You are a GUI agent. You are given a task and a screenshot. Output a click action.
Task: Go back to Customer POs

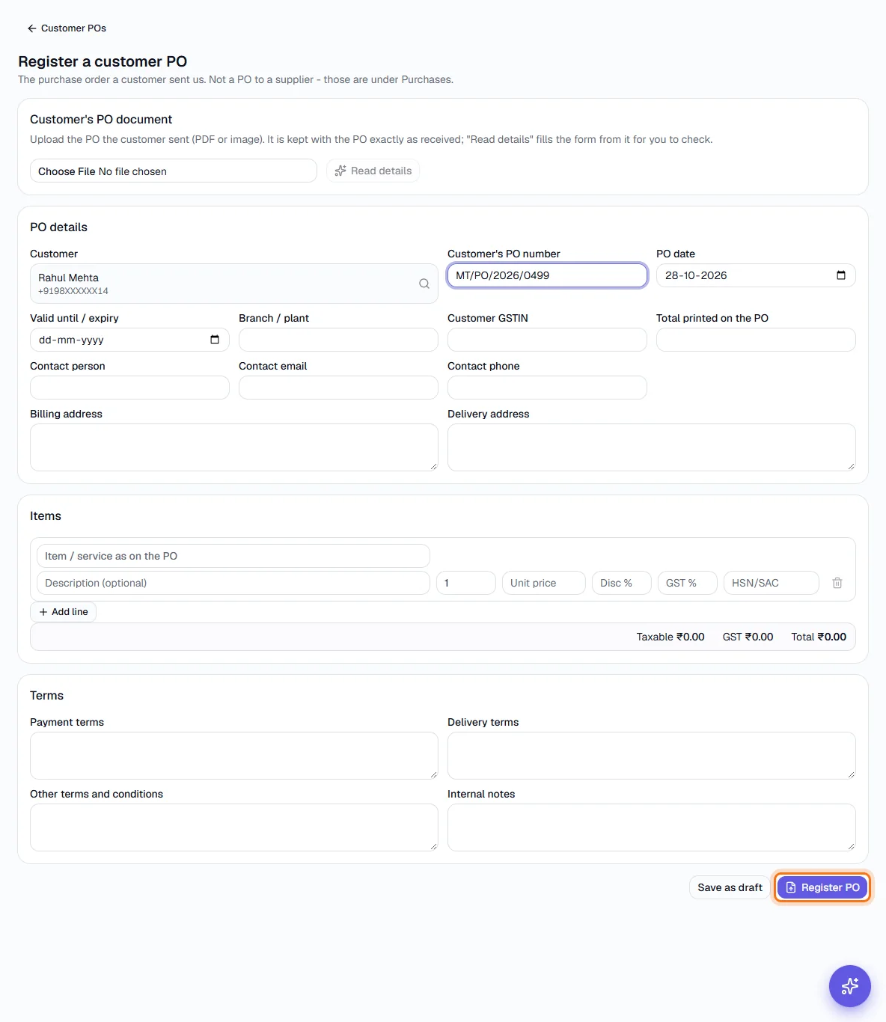[67, 28]
